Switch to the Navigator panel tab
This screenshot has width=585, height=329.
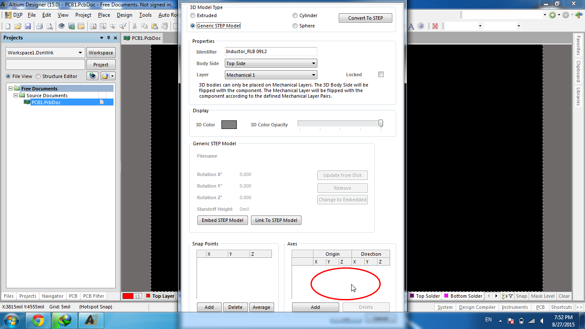coord(53,296)
